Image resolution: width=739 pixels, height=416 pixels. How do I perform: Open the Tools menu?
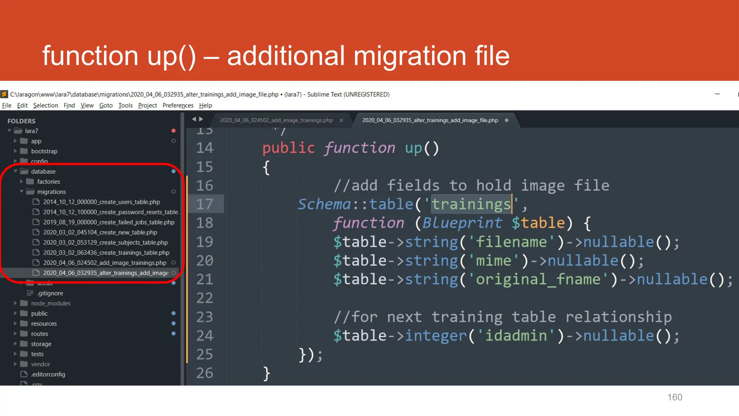point(125,105)
